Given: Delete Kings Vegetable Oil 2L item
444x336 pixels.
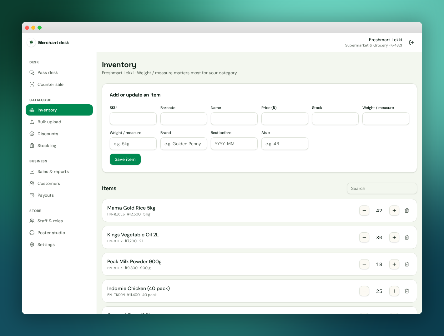Looking at the screenshot, I should tap(407, 237).
